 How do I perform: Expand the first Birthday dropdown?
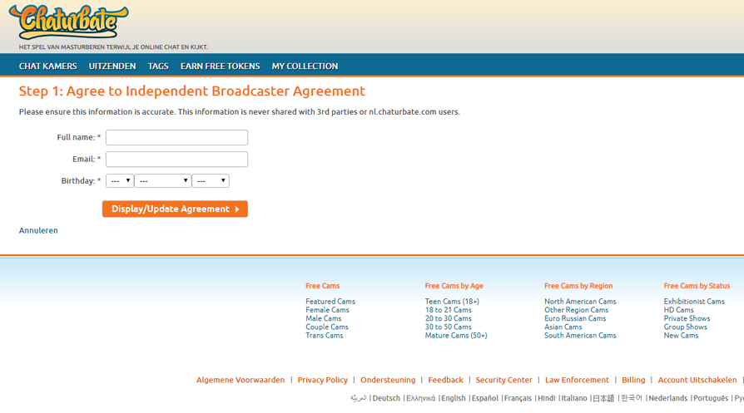[x=120, y=180]
